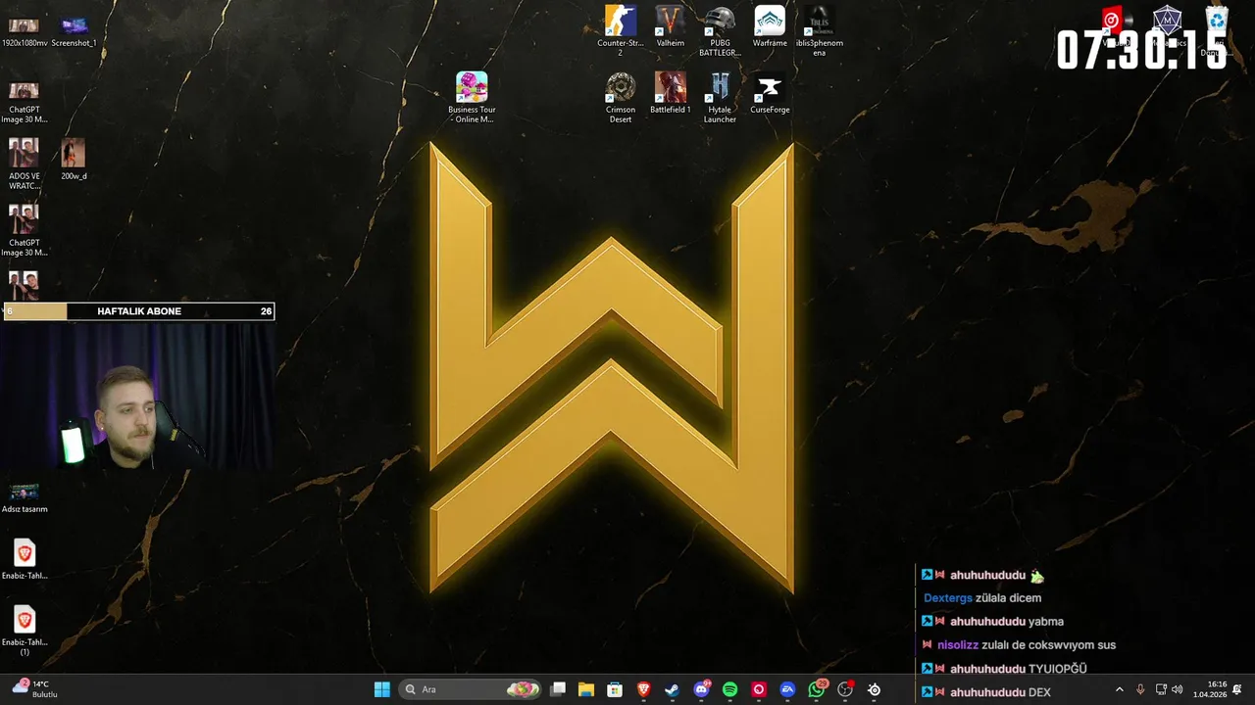Viewport: 1255px width, 705px height.
Task: Open the SteelSeries icon on taskbar
Action: tap(874, 689)
